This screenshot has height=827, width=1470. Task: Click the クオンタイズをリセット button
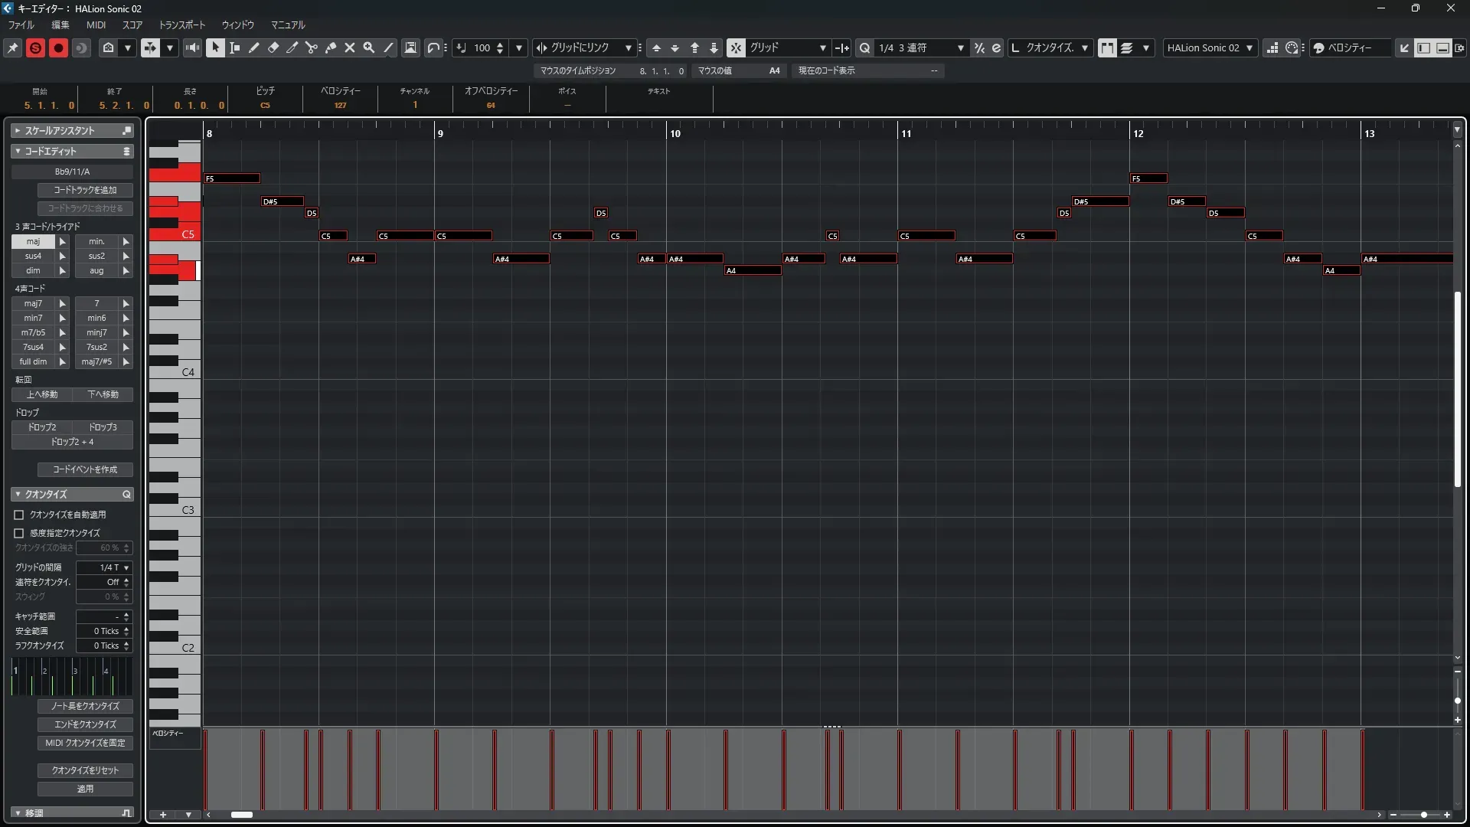[85, 770]
